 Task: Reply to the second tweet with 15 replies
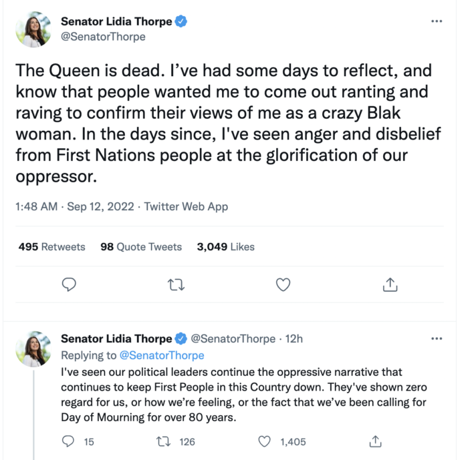pyautogui.click(x=68, y=441)
